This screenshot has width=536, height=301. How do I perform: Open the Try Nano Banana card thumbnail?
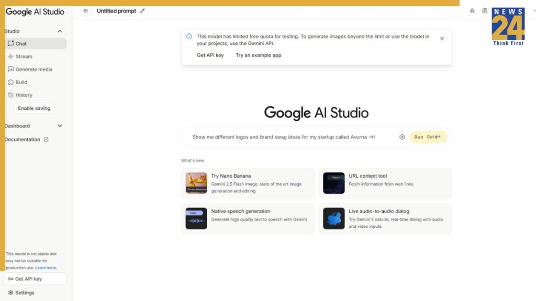click(196, 183)
